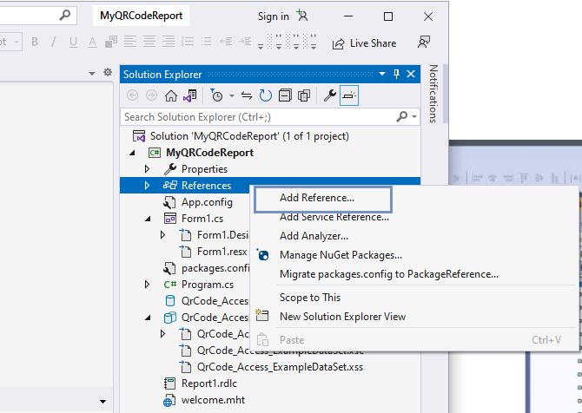Click the Increase Indent icon
This screenshot has width=582, height=413.
245,42
